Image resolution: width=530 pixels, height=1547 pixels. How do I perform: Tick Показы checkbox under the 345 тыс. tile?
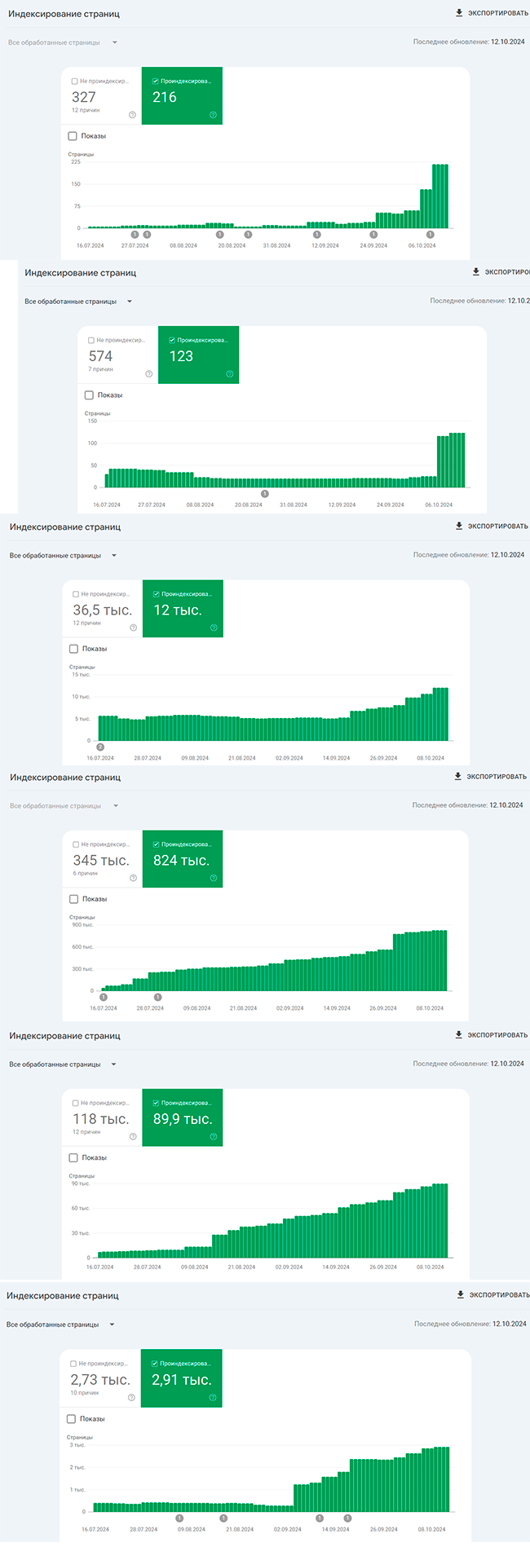(73, 899)
